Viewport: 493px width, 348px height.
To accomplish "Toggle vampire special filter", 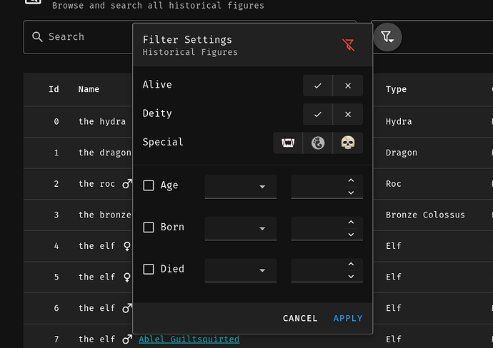I will 288,143.
